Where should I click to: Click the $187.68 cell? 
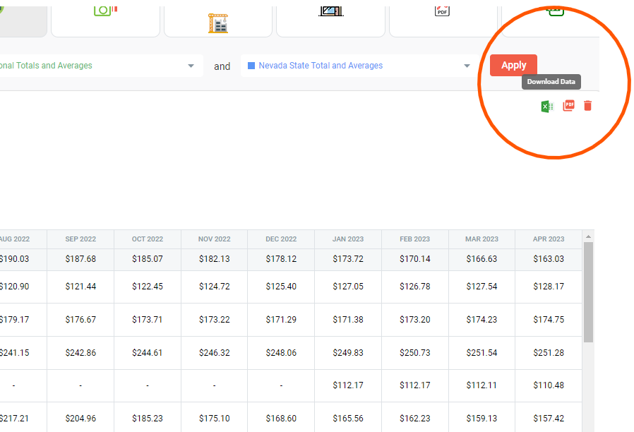pos(80,259)
